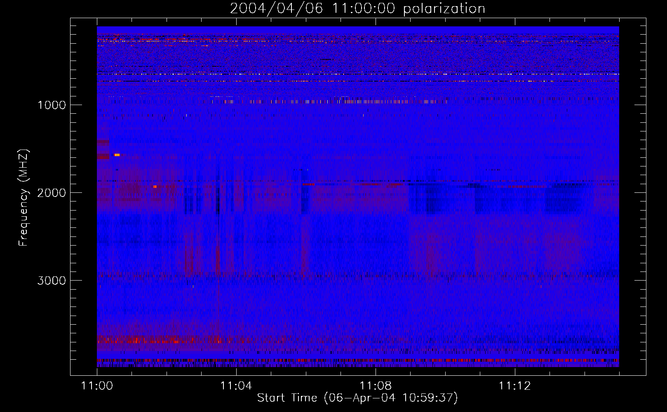Click the 11:00 time tick label
667x412 pixels.
(x=97, y=386)
